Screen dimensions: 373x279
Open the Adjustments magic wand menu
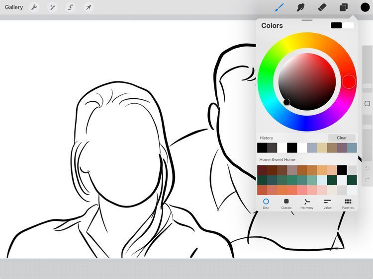52,7
